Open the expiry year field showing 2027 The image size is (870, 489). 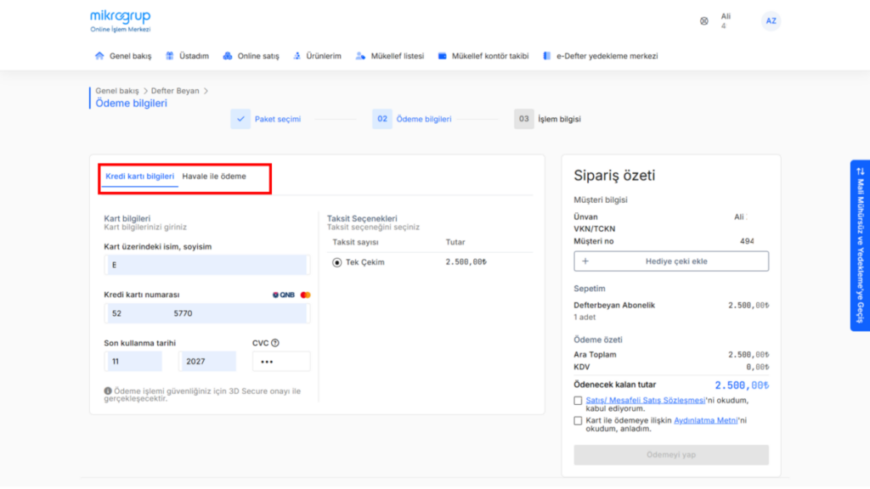point(207,362)
